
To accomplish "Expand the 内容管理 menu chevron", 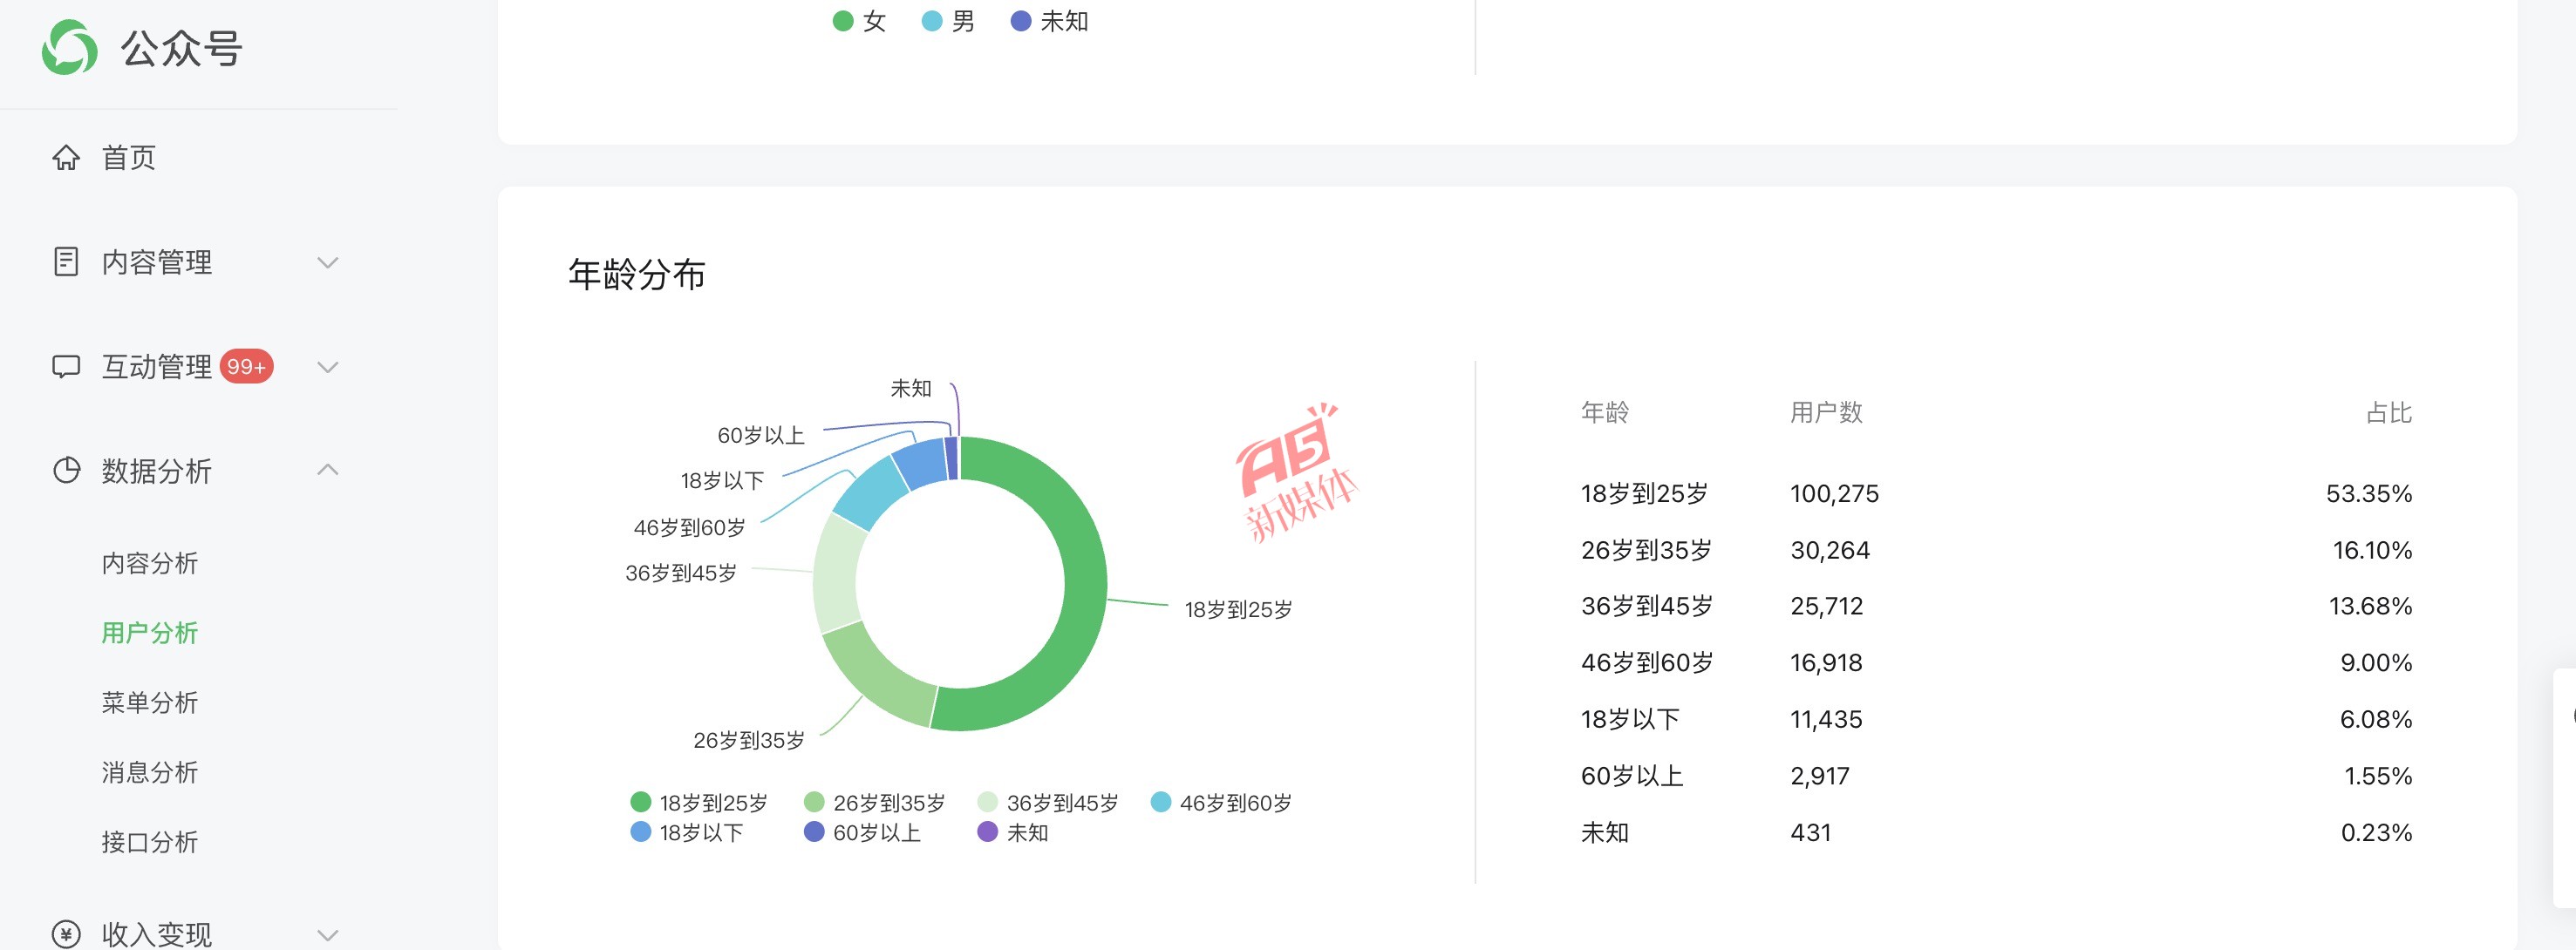I will (x=327, y=262).
